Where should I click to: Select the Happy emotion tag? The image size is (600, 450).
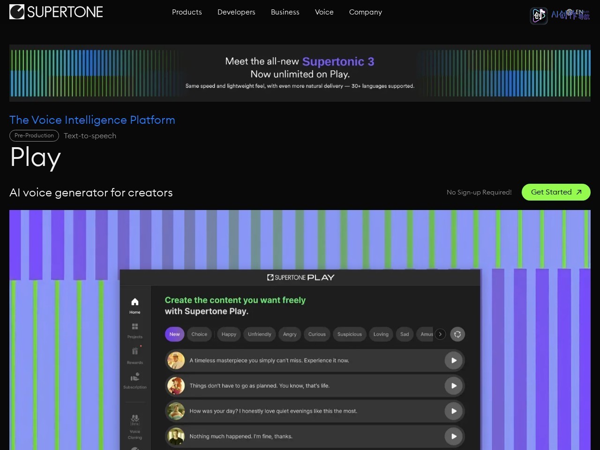tap(229, 334)
